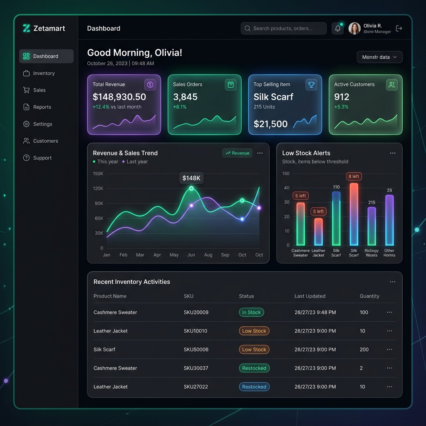Click SKU20008 cell
This screenshot has height=426, width=426.
tap(196, 312)
